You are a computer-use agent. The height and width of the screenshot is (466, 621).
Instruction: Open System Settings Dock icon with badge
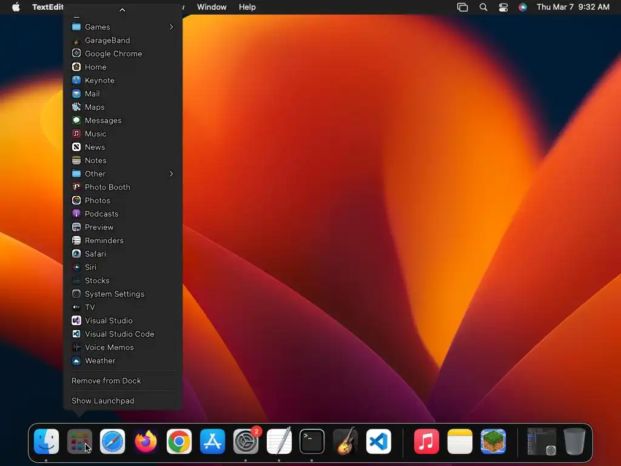[x=246, y=441]
